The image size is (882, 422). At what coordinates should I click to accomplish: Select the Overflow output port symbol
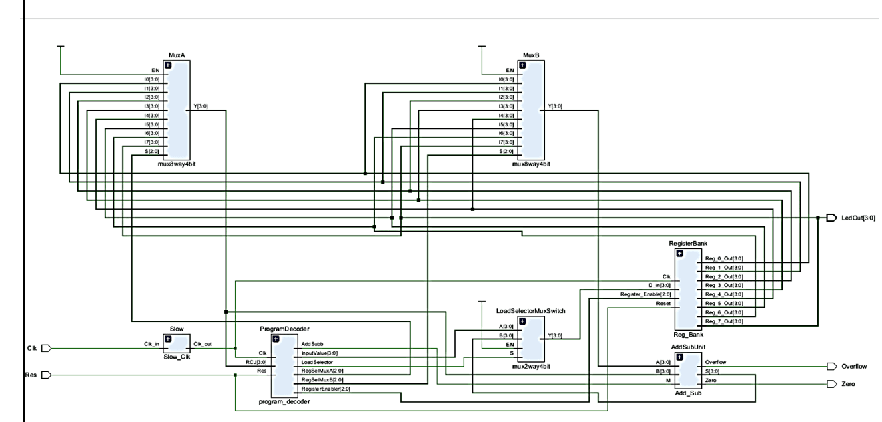pos(831,366)
